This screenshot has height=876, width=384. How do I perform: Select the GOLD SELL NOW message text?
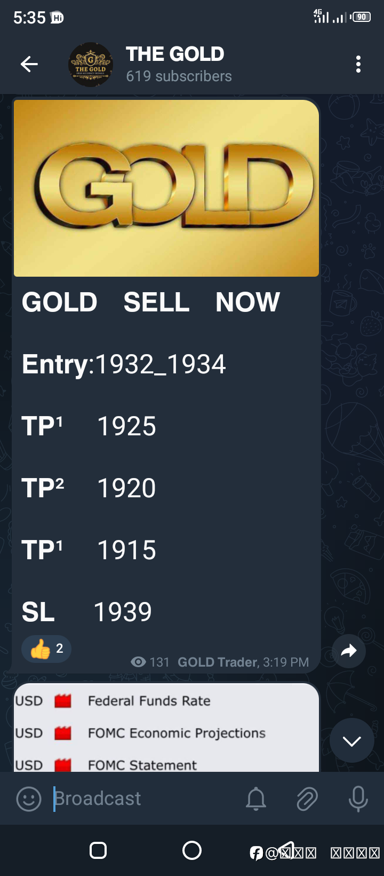(151, 302)
